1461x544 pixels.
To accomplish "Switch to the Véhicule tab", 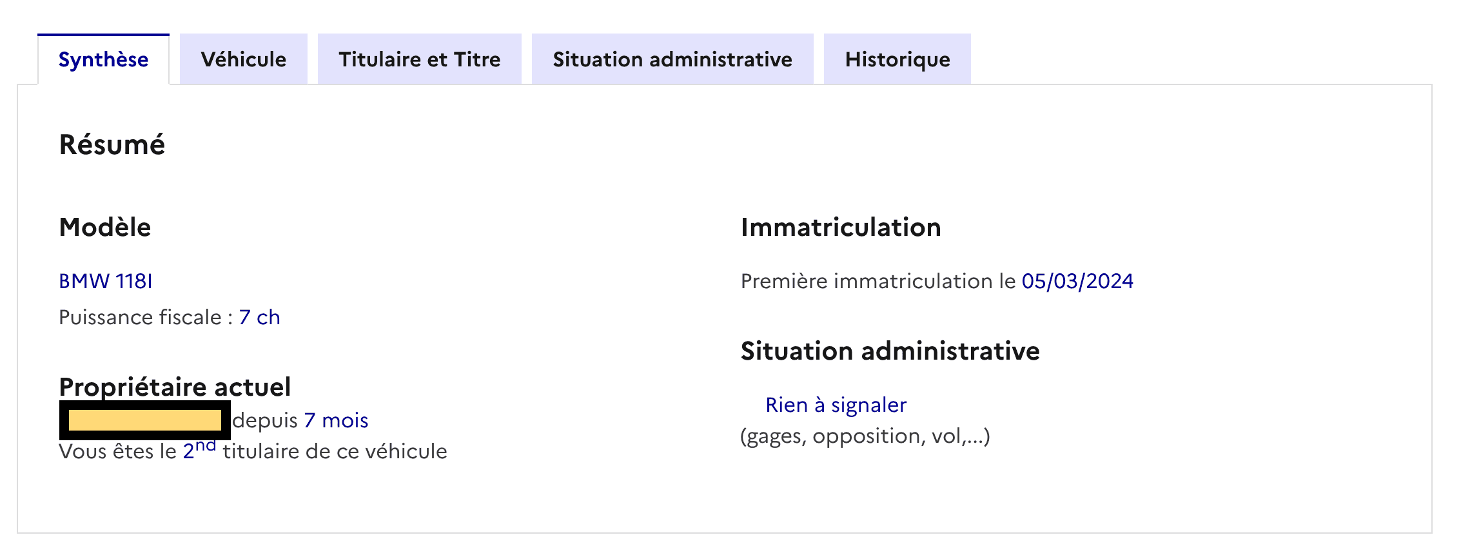I will [x=243, y=59].
